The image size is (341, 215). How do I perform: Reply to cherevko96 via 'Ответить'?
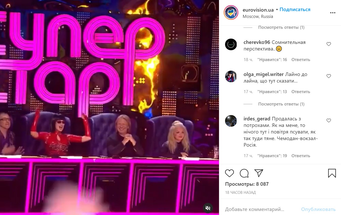[x=301, y=60]
